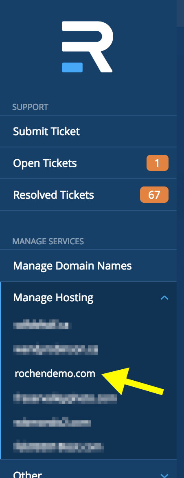The width and height of the screenshot is (184, 478).
Task: Click the yellow arrow pointing at rochendemo.com
Action: point(133,381)
